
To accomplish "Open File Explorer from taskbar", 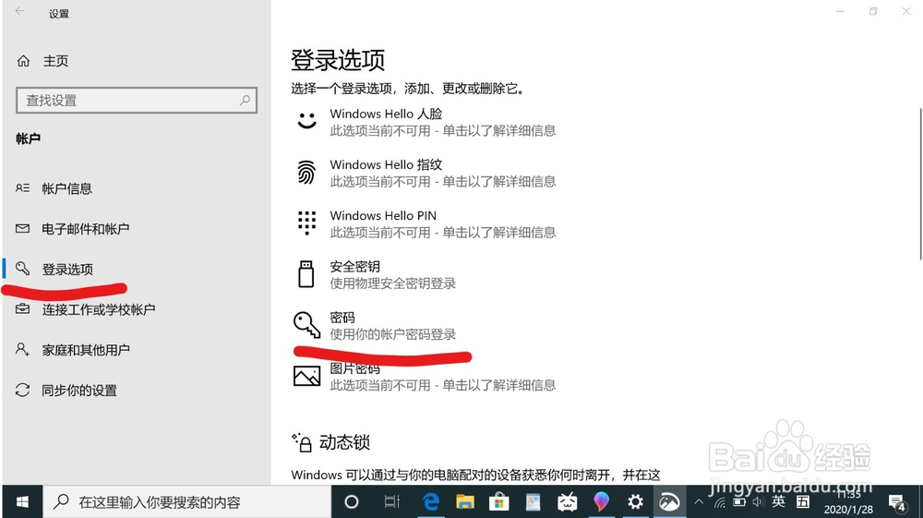I will point(465,501).
